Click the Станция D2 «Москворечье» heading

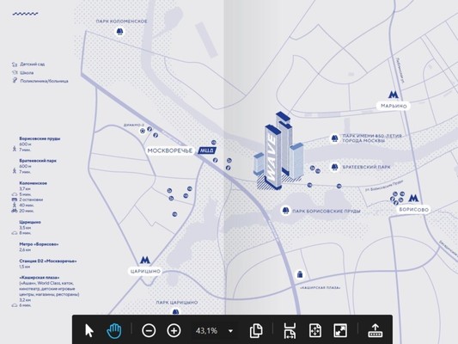tap(48, 261)
